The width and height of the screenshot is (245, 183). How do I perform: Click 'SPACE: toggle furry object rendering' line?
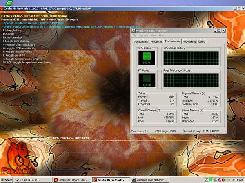point(27,63)
